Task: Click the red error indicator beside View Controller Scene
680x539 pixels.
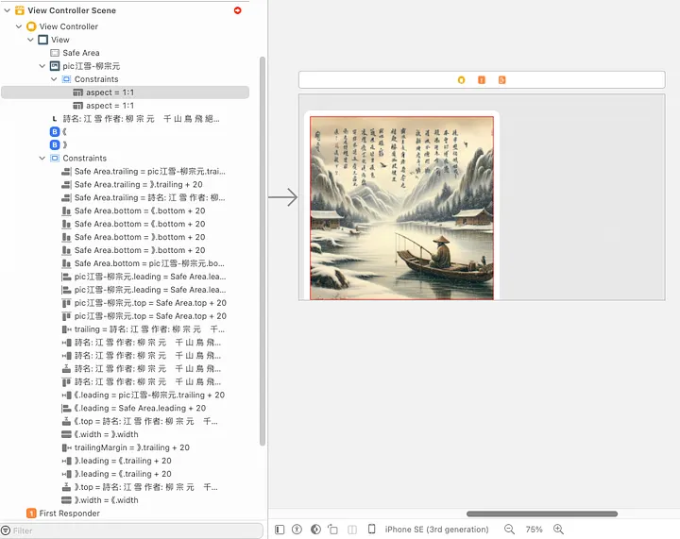Action: [x=237, y=10]
